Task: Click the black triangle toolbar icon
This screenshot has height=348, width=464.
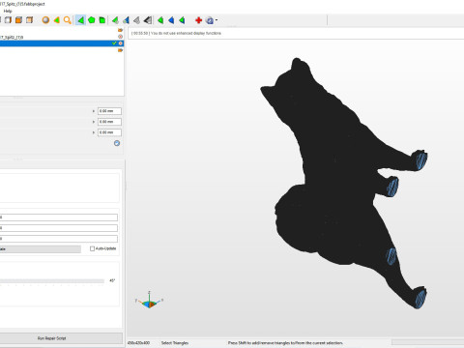Action: pyautogui.click(x=148, y=20)
